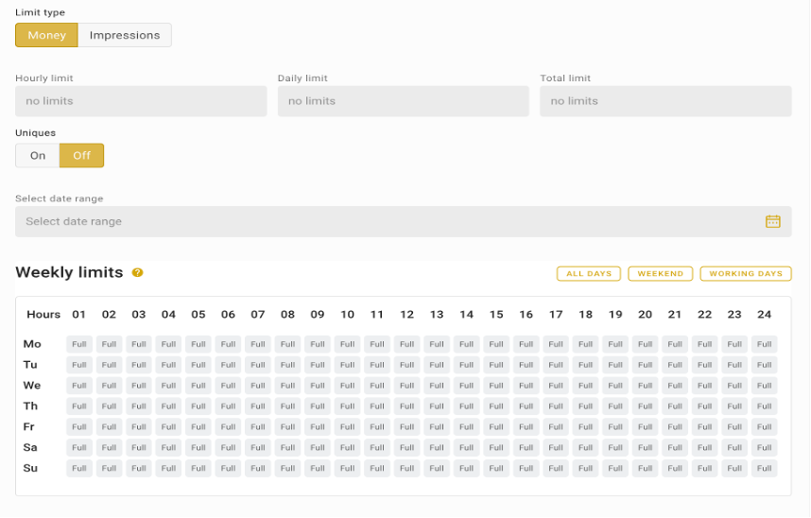The image size is (811, 518).
Task: Toggle Sunday hour 18 Full cell
Action: tap(585, 468)
